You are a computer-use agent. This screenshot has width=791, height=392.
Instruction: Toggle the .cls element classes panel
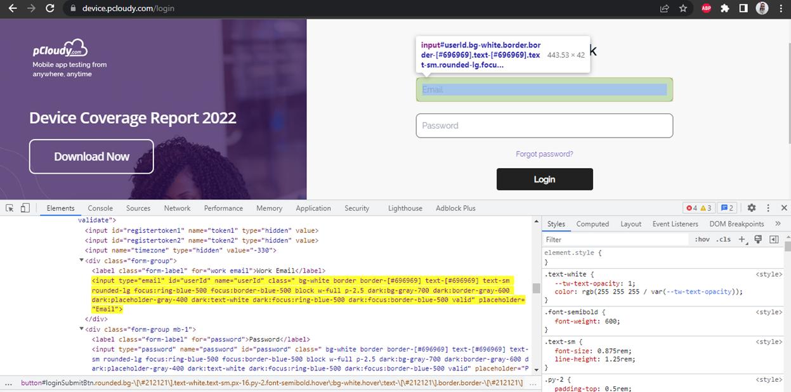click(x=723, y=240)
